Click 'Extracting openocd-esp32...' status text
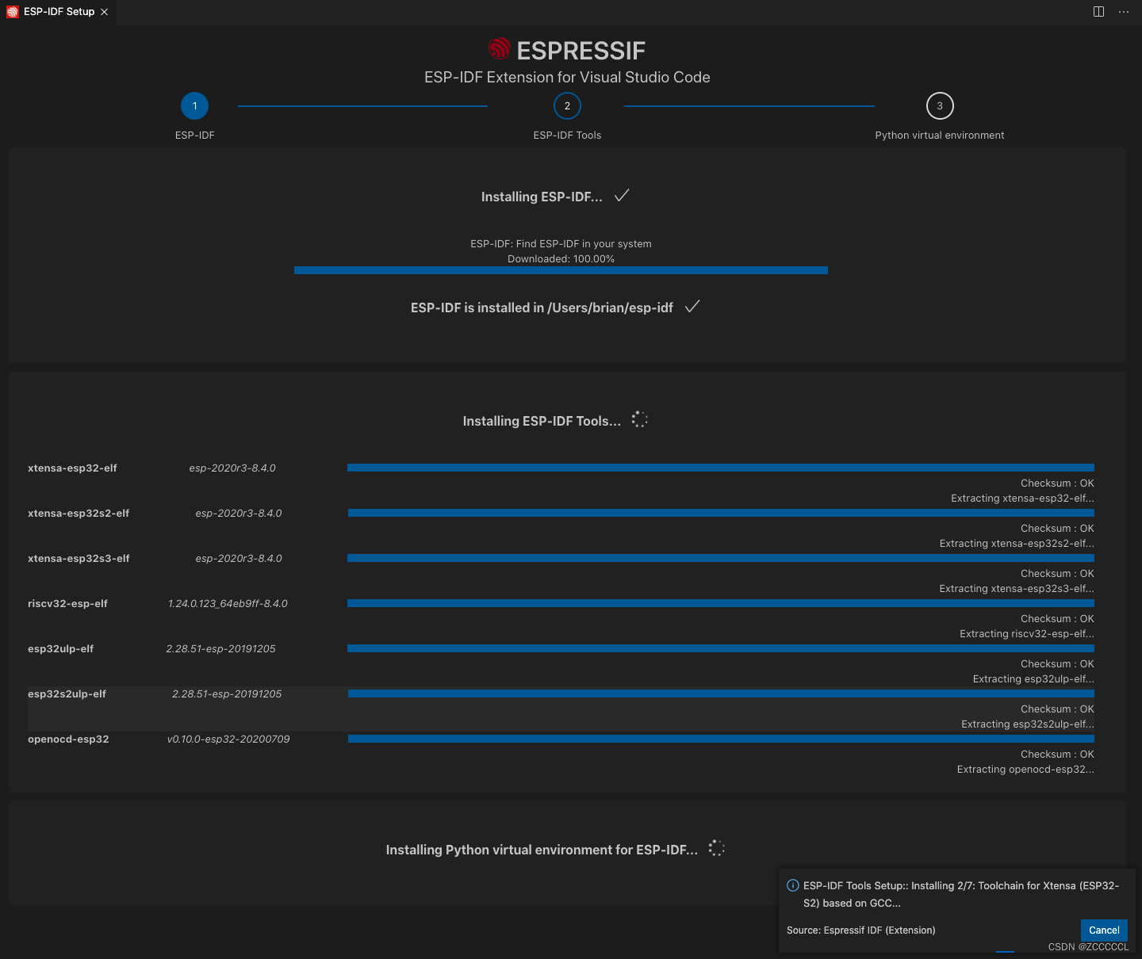This screenshot has height=959, width=1142. pyautogui.click(x=1025, y=770)
